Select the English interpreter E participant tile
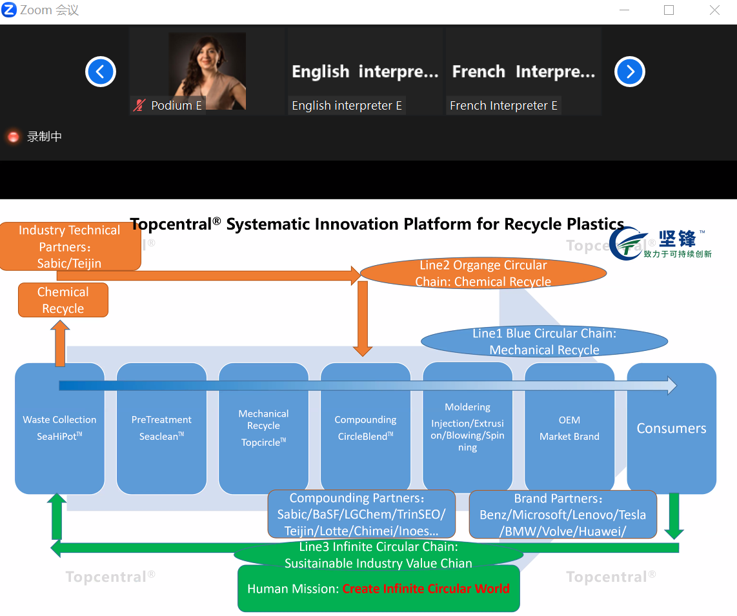This screenshot has width=737, height=616. click(x=365, y=71)
